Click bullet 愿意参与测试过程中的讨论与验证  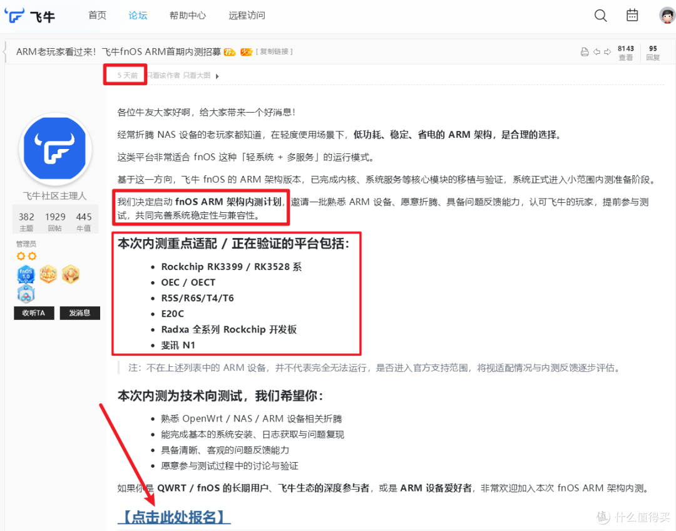229,466
